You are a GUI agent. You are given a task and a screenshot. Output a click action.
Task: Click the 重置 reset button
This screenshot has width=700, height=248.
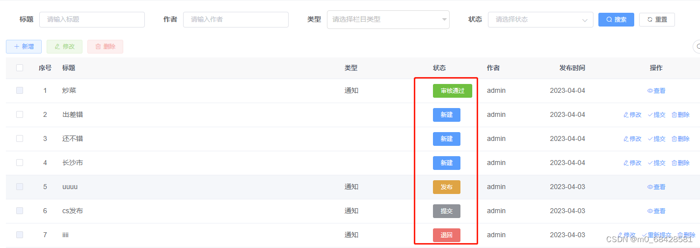point(657,20)
